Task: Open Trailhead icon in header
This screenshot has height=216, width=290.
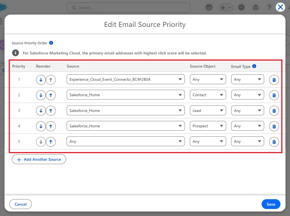Action: point(256,7)
